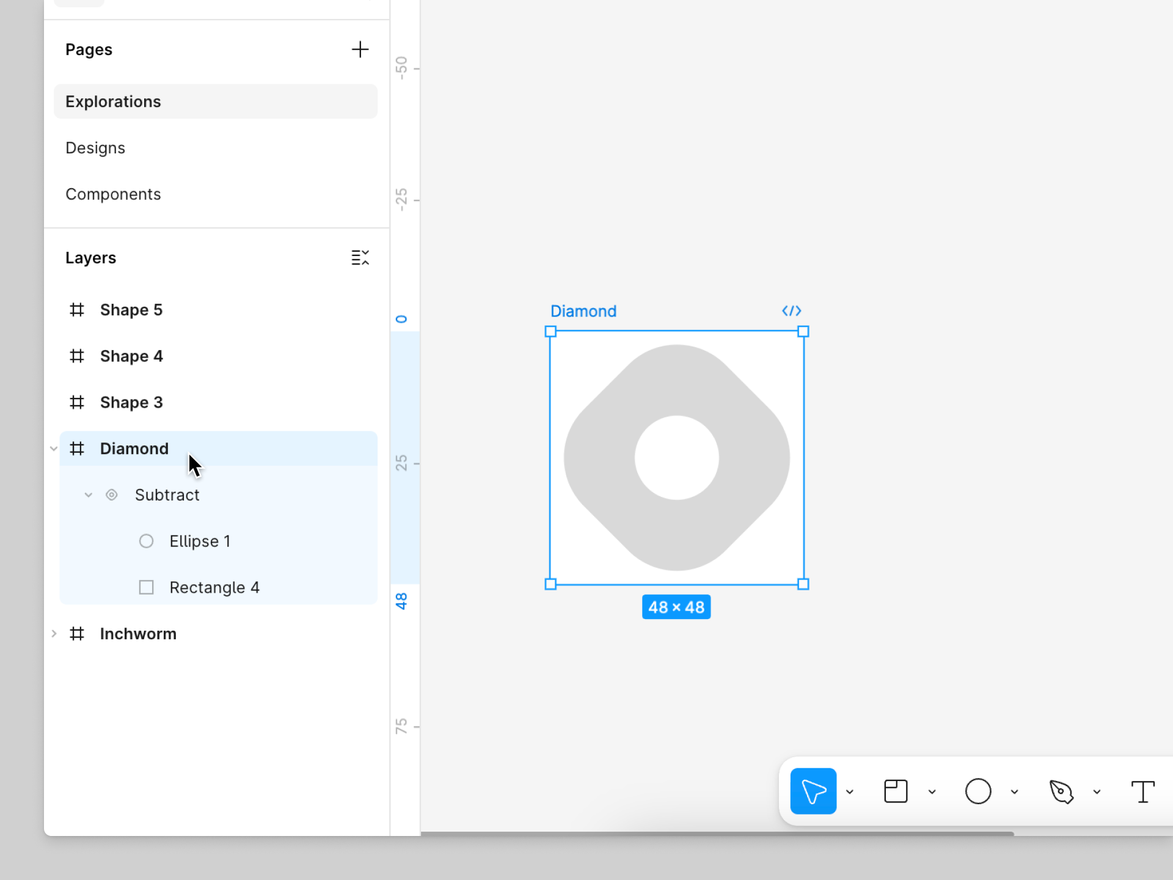Select the Rectangle 4 layer
The image size is (1173, 880).
coord(214,587)
